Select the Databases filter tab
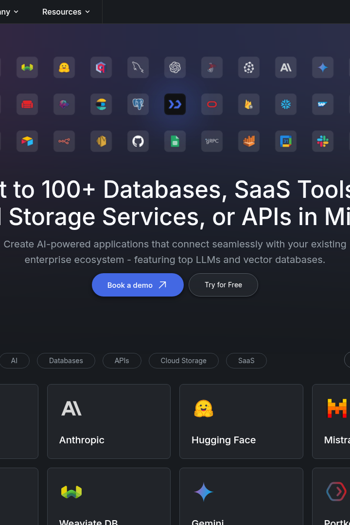The image size is (350, 525). pos(66,361)
